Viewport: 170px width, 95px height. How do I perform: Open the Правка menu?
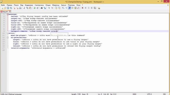click(x=9, y=5)
